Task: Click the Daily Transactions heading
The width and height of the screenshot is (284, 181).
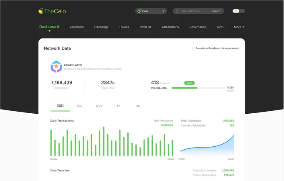Action: click(x=62, y=121)
